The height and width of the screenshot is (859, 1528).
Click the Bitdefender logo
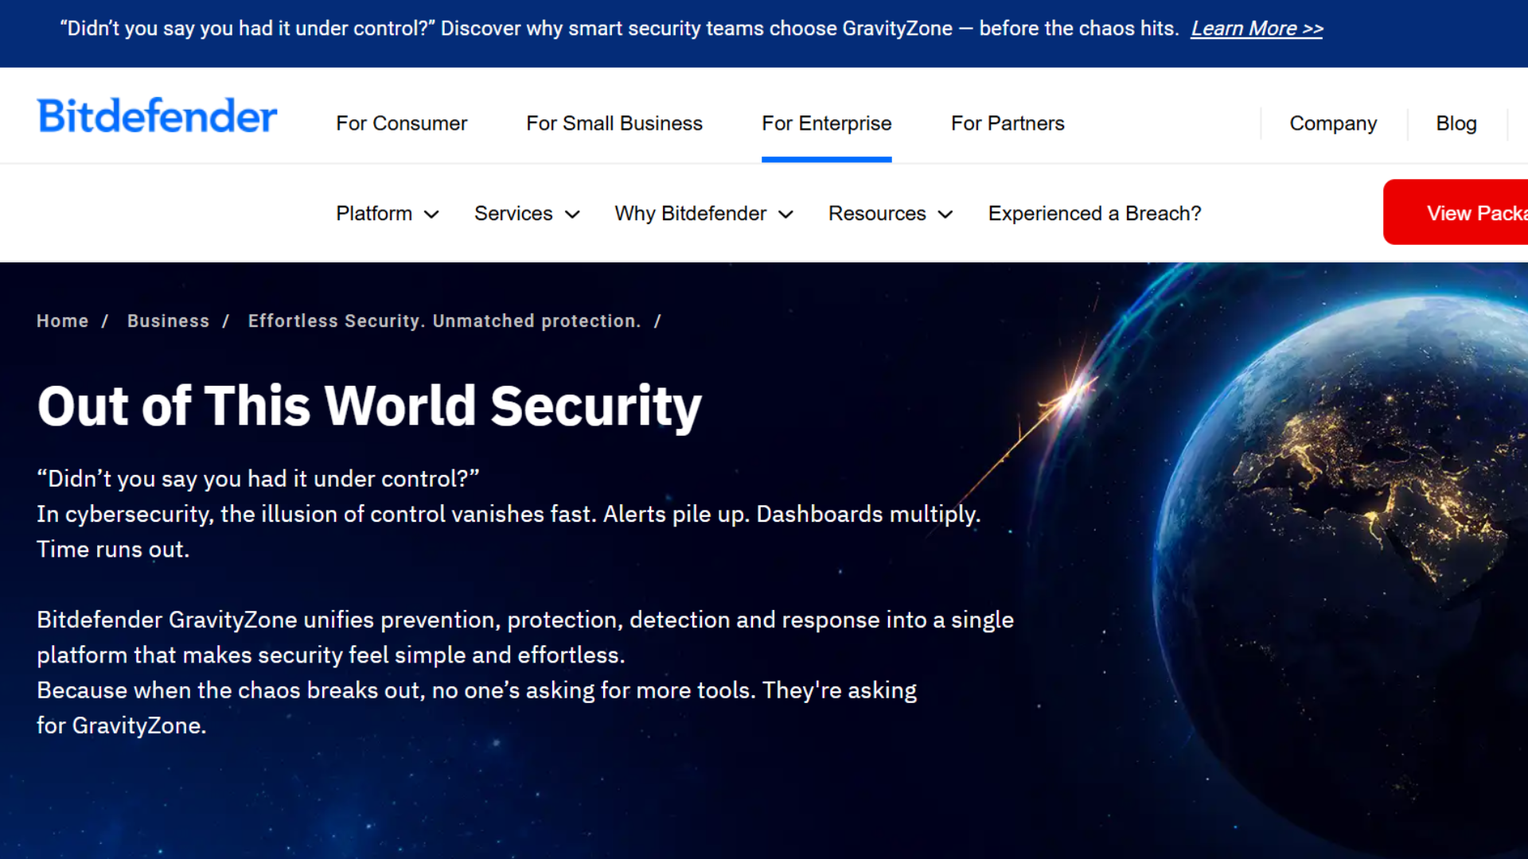click(157, 116)
